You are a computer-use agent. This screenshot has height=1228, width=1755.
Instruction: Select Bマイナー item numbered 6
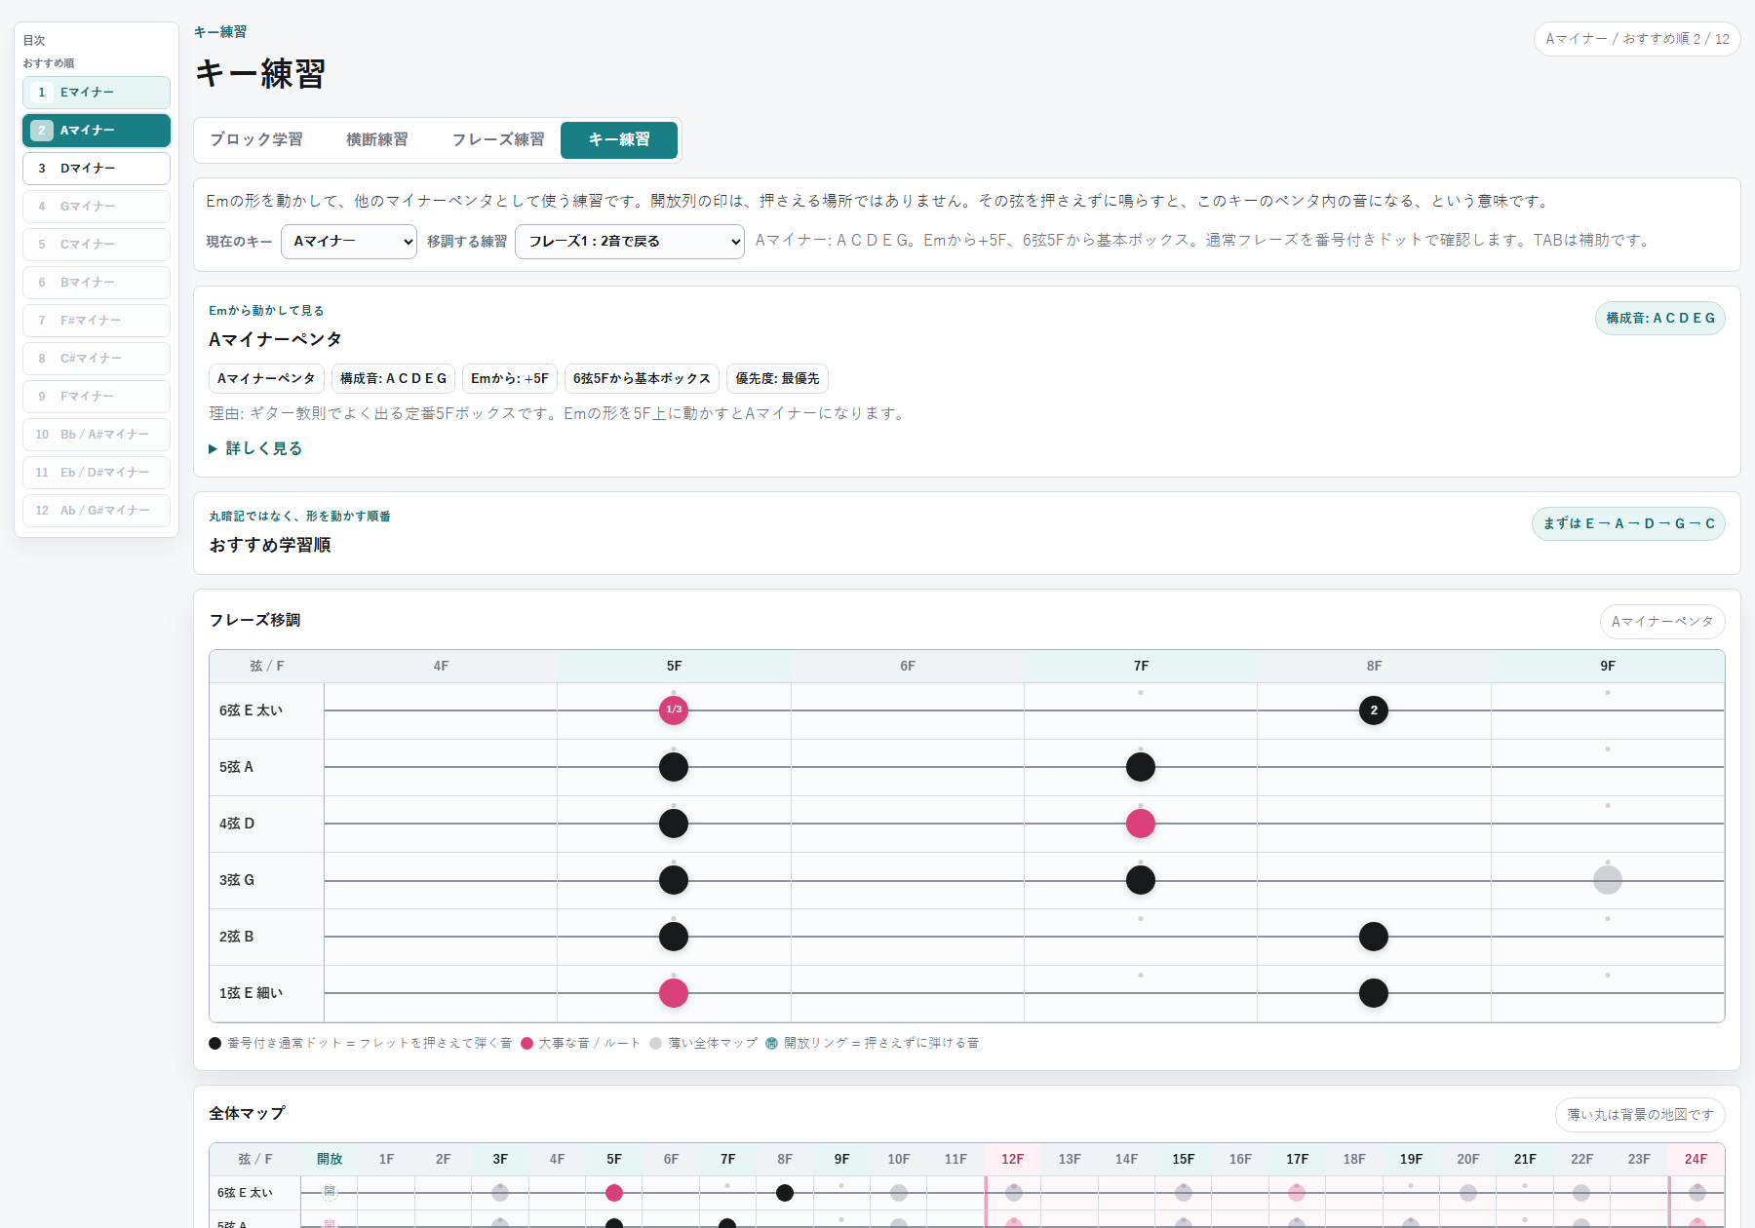click(x=97, y=283)
